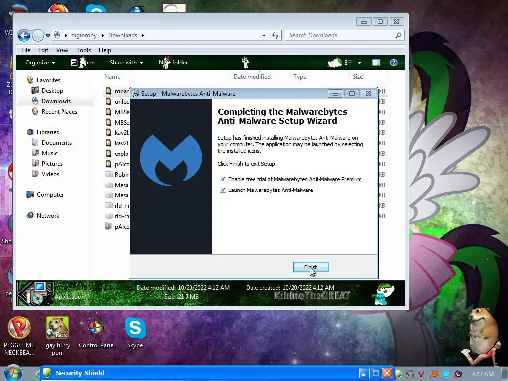Select Downloads under Favorites
The width and height of the screenshot is (508, 381).
point(52,101)
